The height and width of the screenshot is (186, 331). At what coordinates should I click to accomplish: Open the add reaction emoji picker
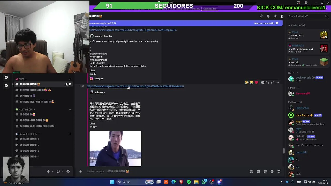262,82
